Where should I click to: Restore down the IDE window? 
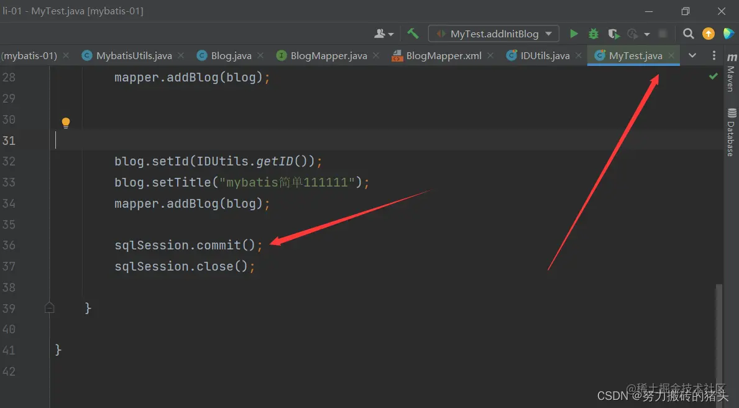(686, 11)
